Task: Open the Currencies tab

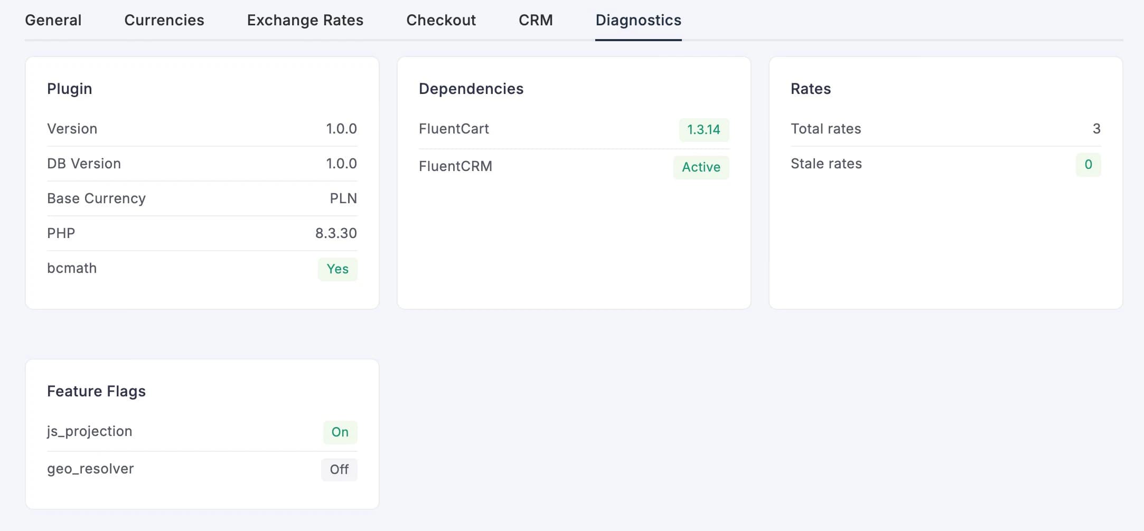Action: pyautogui.click(x=164, y=20)
